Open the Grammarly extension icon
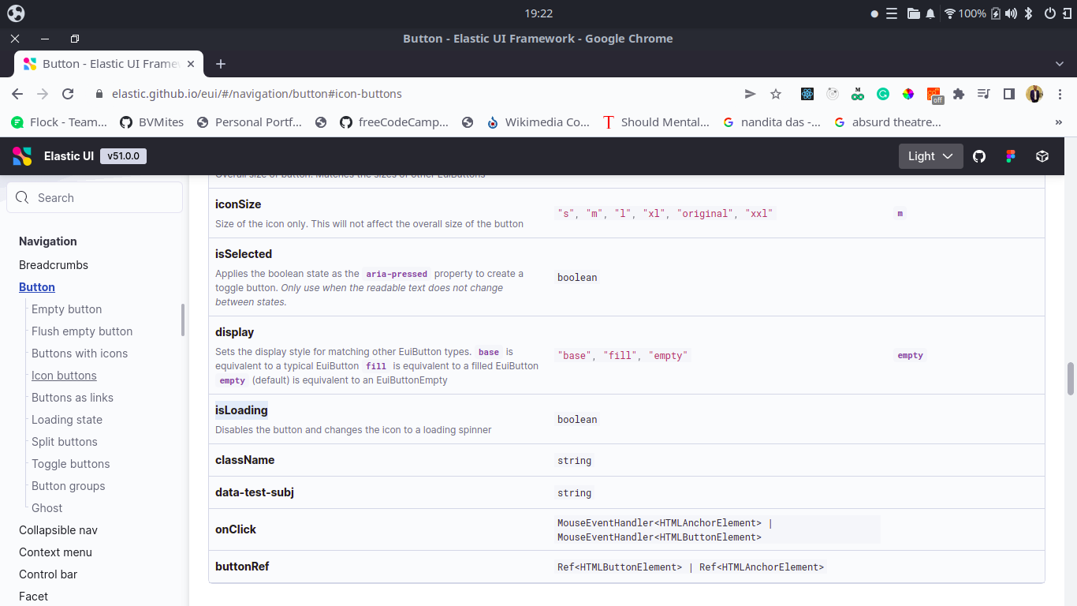Screen dimensions: 1077x606 [883, 93]
